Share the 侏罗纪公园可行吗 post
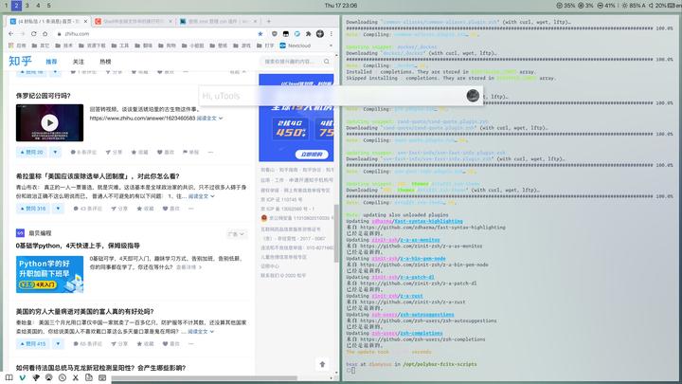 point(114,152)
